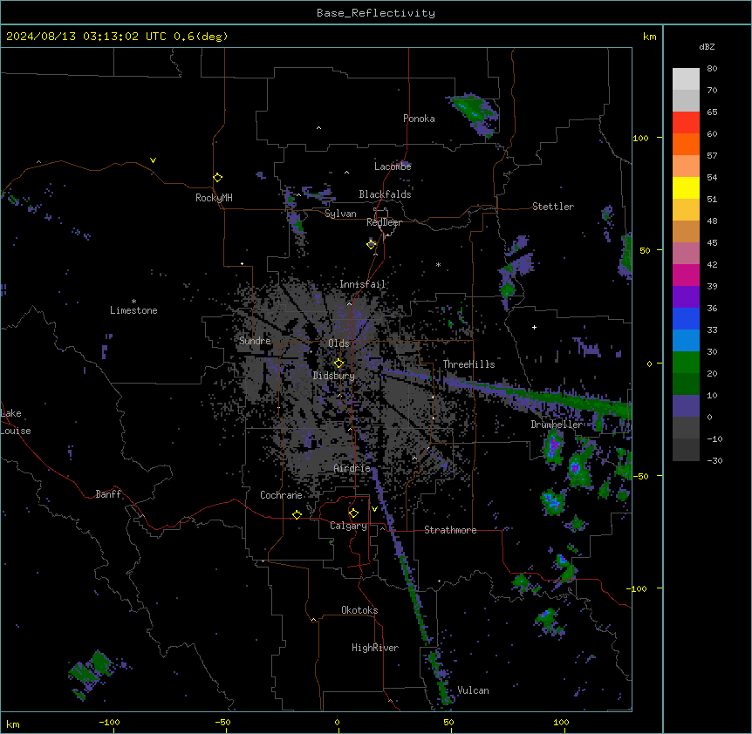Click the Calgary city label

click(348, 526)
